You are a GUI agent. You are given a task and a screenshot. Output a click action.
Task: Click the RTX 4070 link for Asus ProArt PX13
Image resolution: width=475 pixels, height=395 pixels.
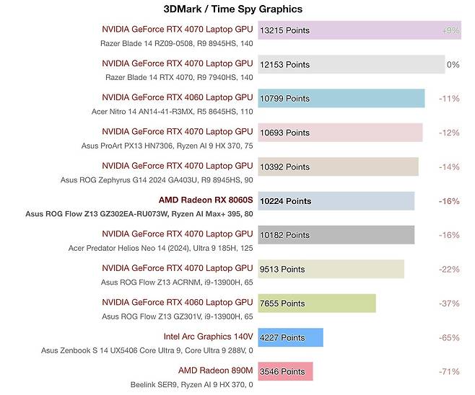[x=178, y=132]
